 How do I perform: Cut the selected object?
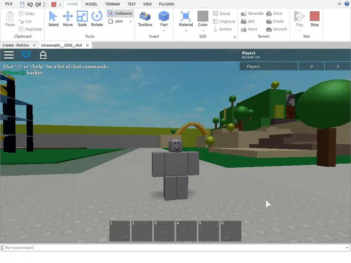pyautogui.click(x=25, y=21)
